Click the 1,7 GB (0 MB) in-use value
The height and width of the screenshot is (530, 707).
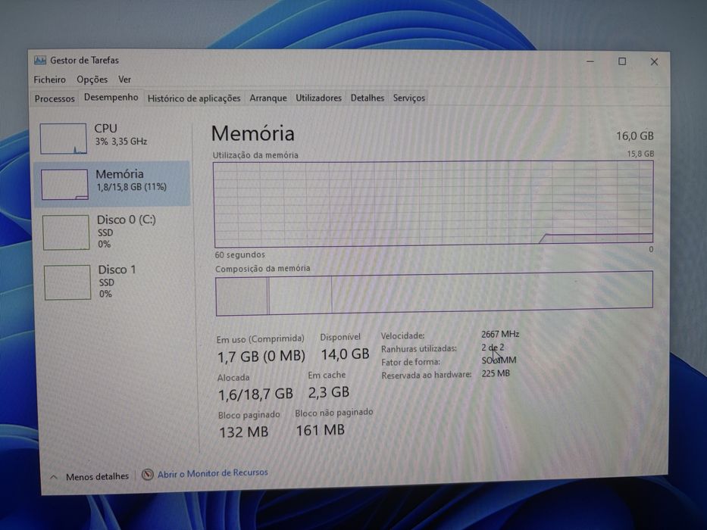coord(261,357)
